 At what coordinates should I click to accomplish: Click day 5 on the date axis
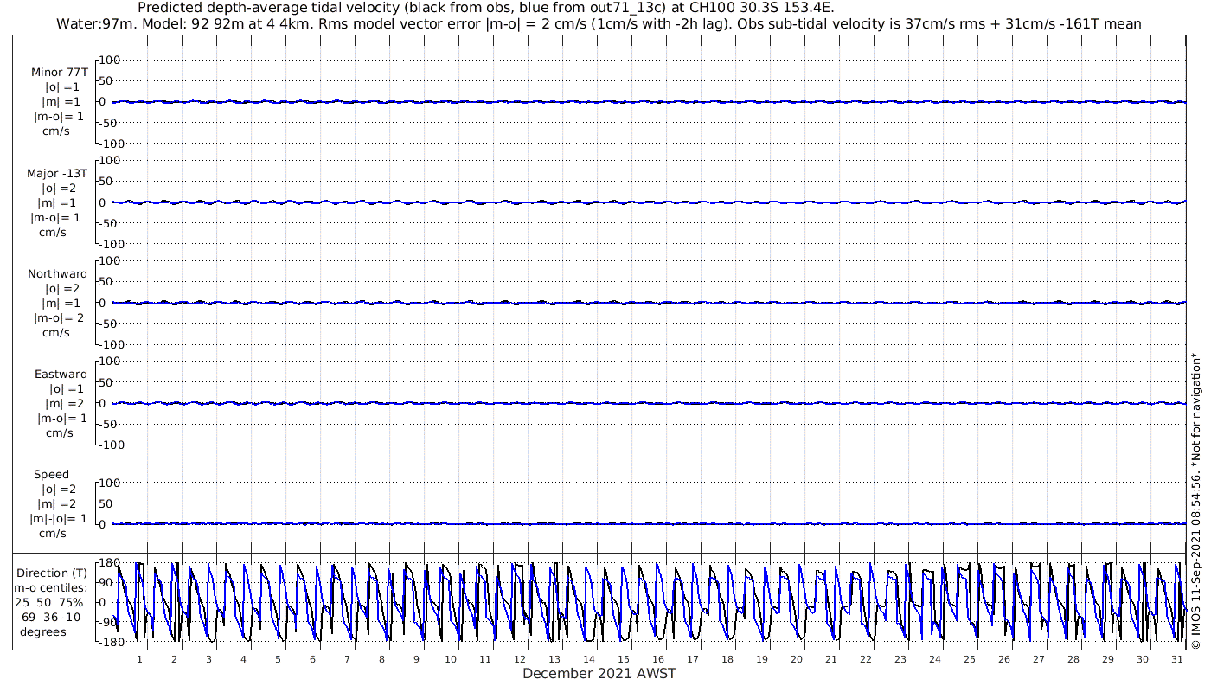tap(278, 659)
